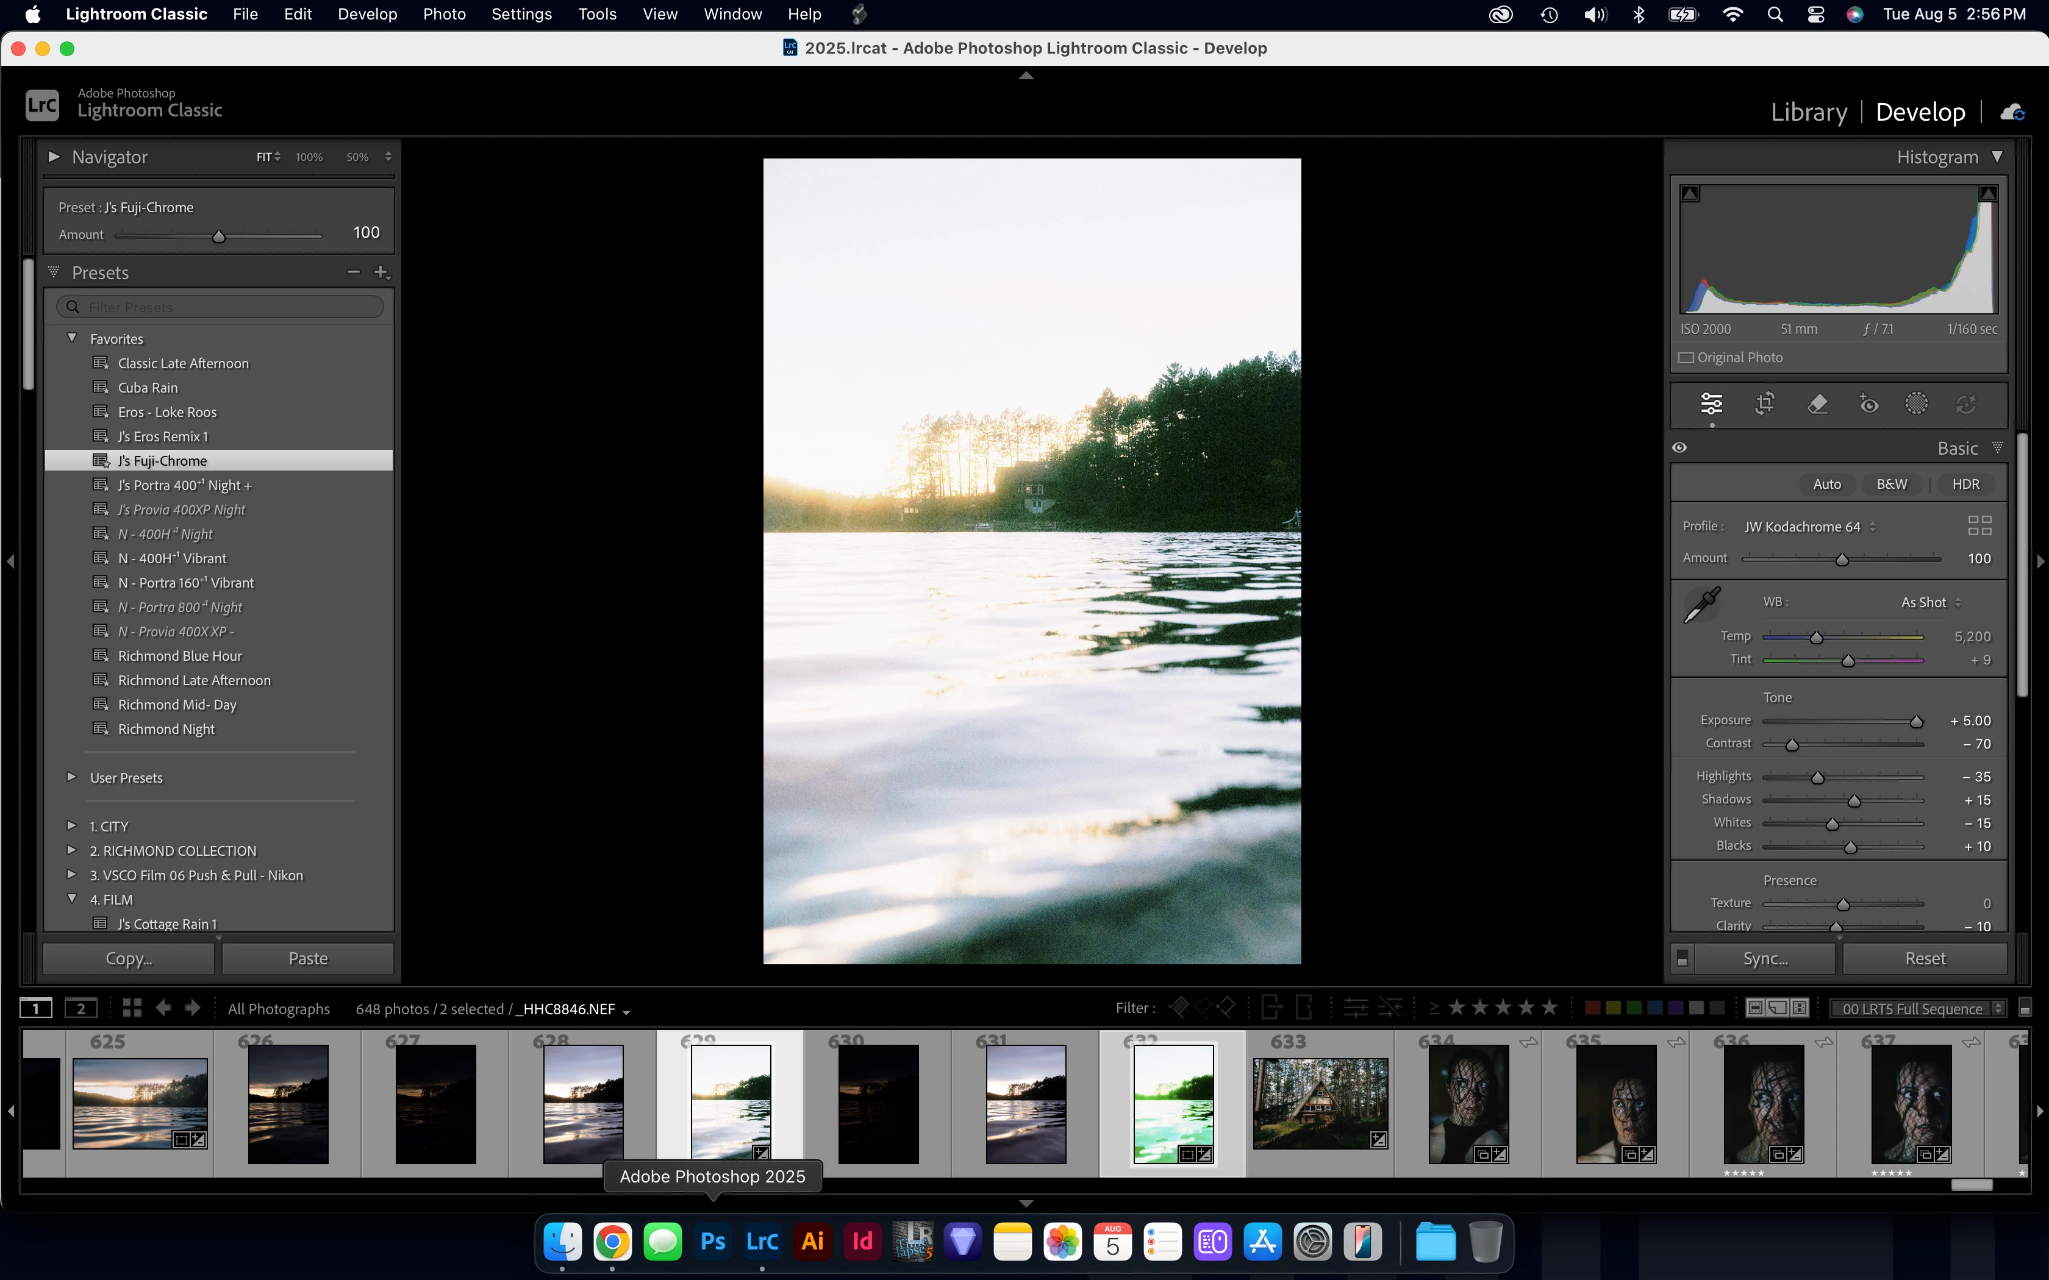
Task: Toggle the Basic panel eye visibility
Action: pyautogui.click(x=1680, y=448)
